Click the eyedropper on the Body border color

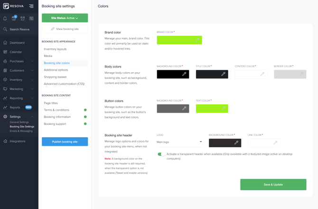[x=301, y=74]
